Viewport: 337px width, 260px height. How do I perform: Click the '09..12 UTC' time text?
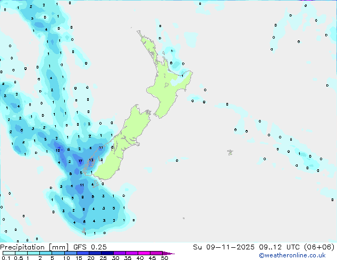pyautogui.click(x=279, y=247)
